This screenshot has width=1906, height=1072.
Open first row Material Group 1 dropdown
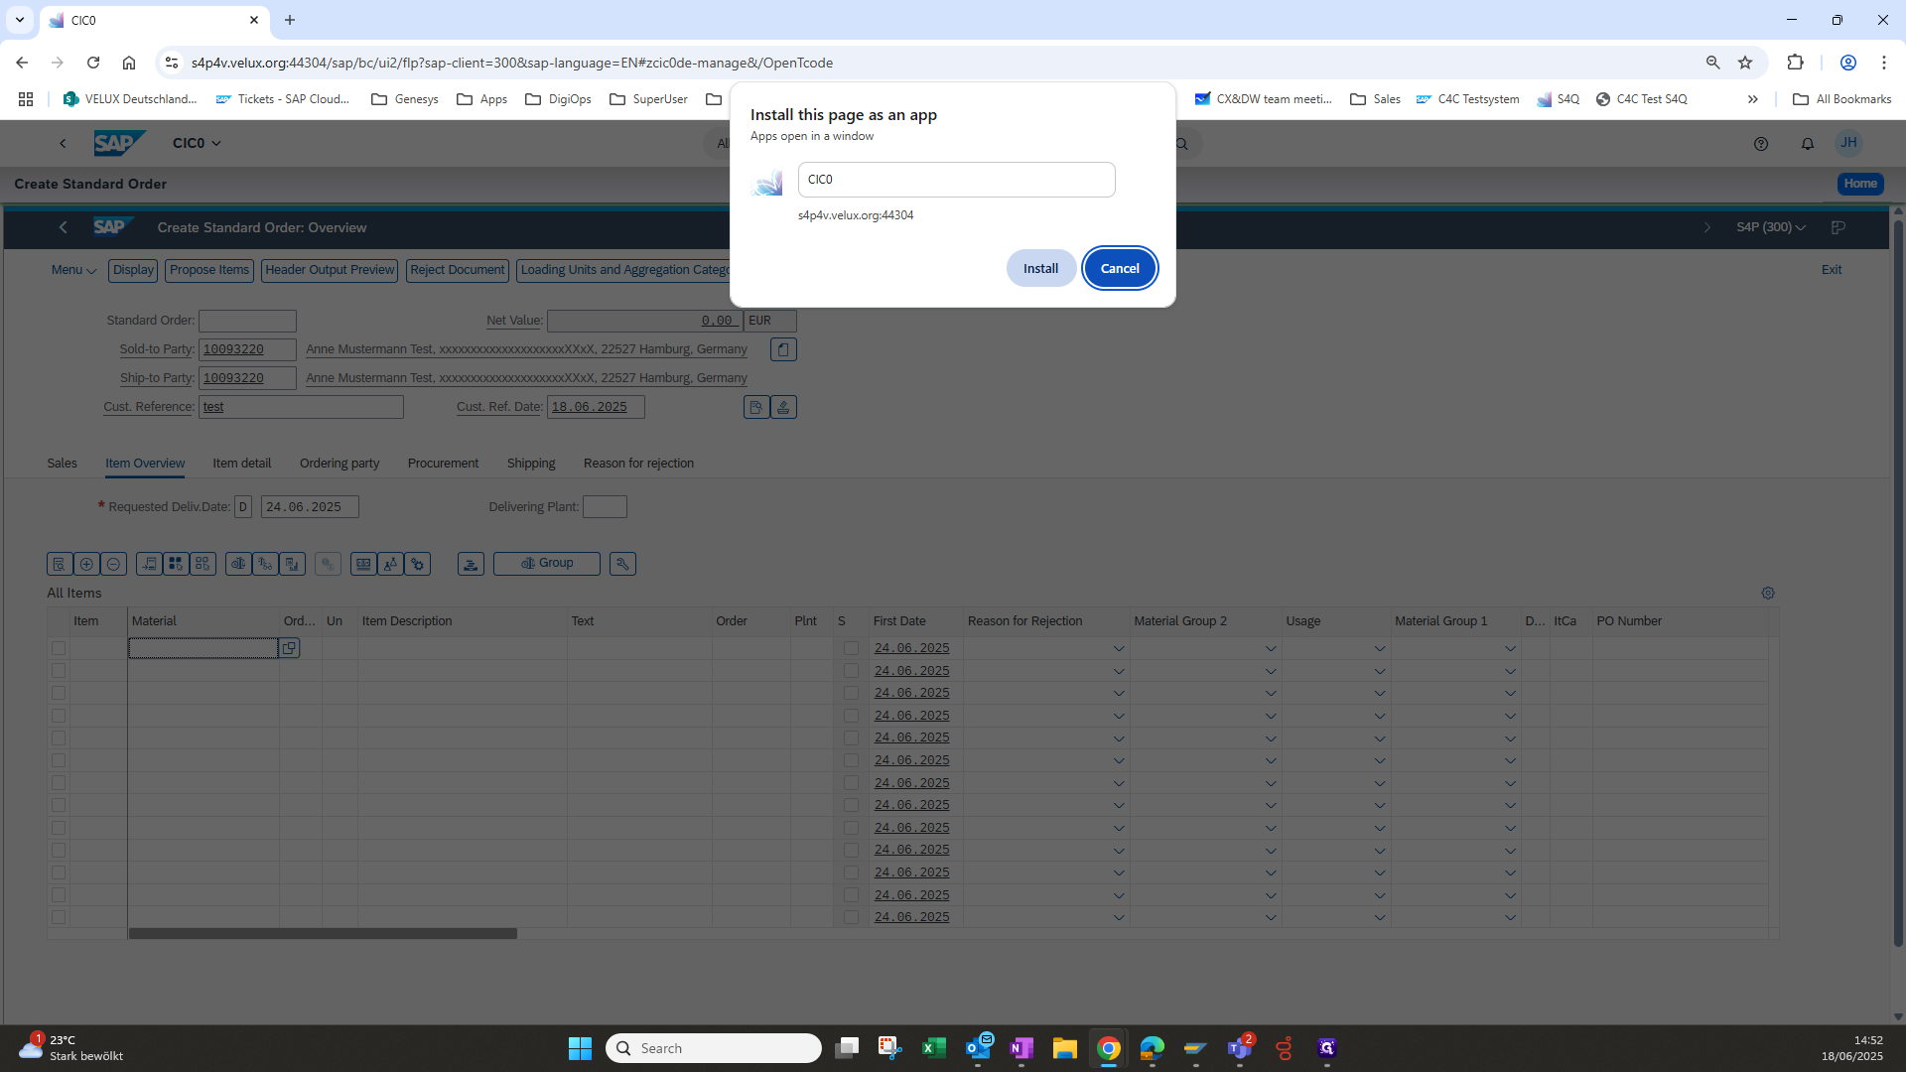[x=1510, y=649]
